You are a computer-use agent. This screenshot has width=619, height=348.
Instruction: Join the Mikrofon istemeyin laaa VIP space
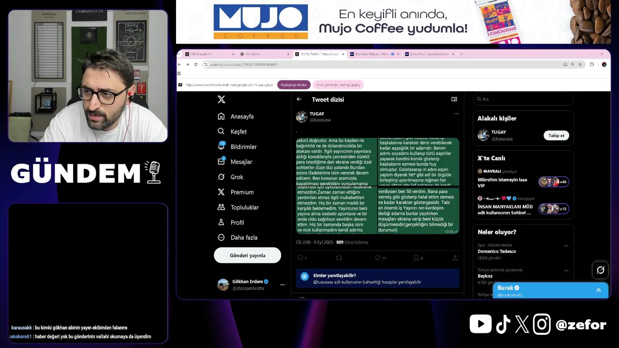pos(523,179)
